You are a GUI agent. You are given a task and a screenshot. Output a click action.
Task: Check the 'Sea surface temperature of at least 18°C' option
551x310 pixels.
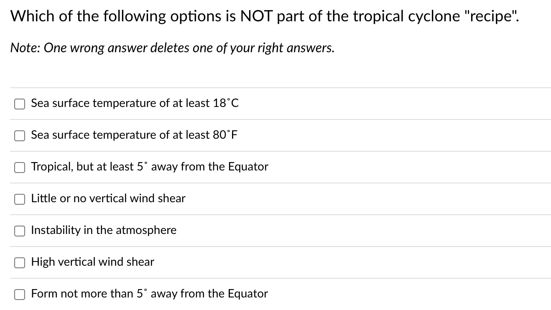(x=20, y=104)
